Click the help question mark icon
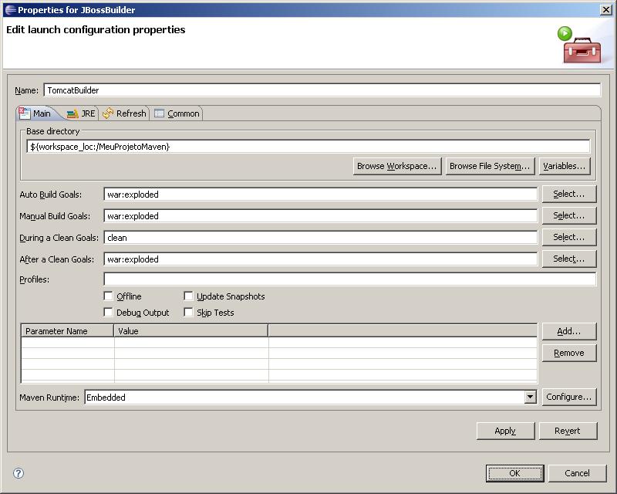 point(19,473)
